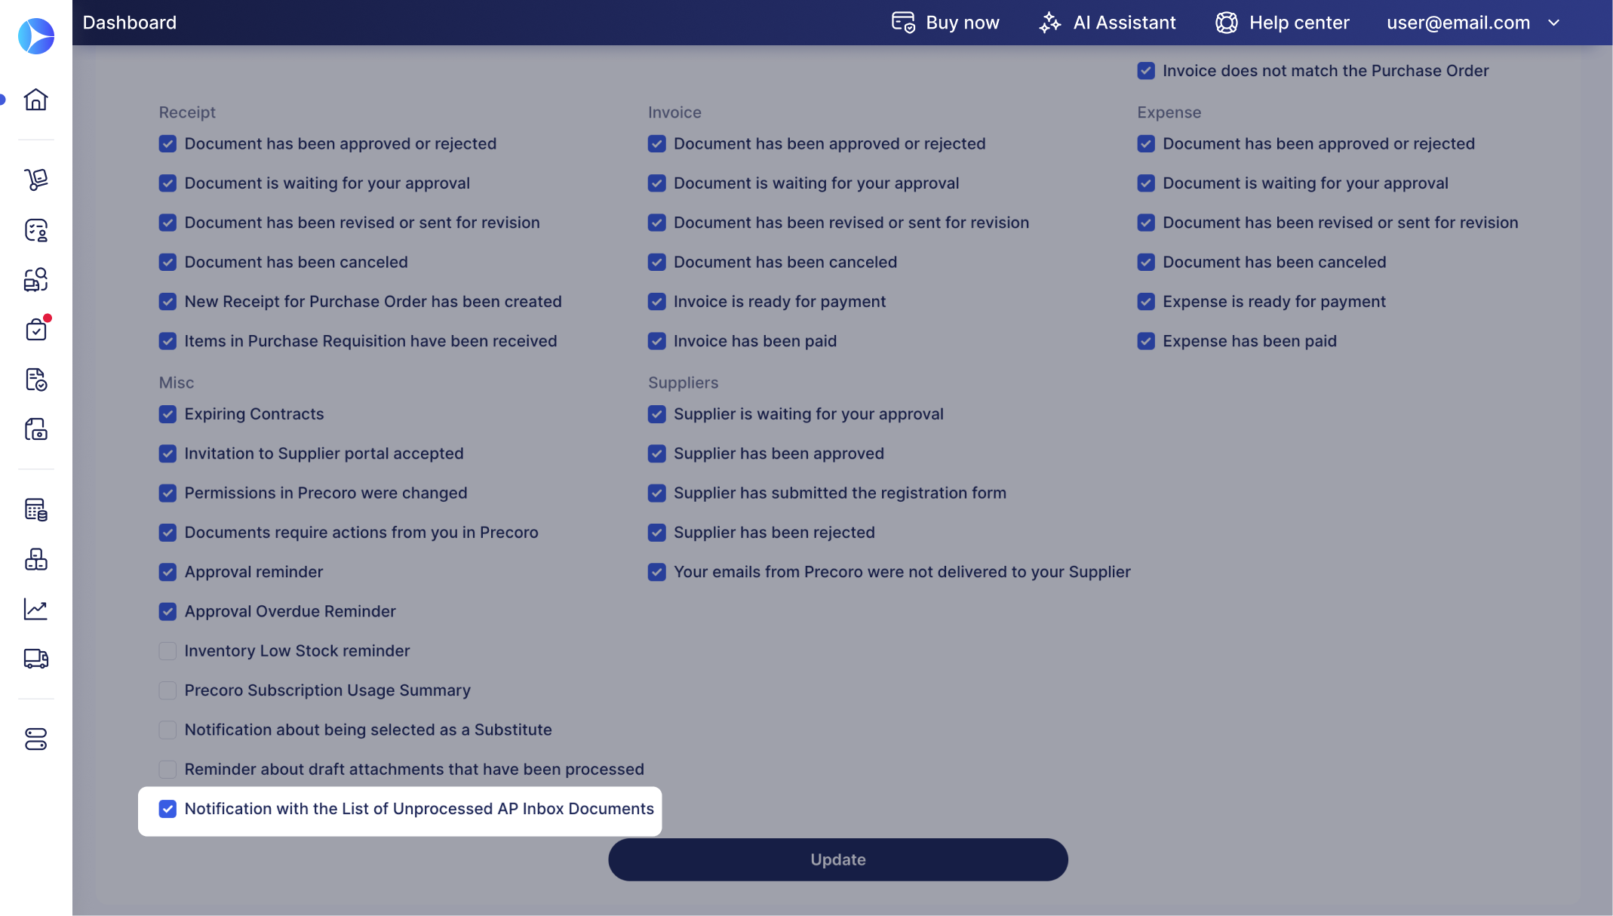Click the Buy now button
Viewport: 1613px width, 916px height.
click(x=945, y=23)
